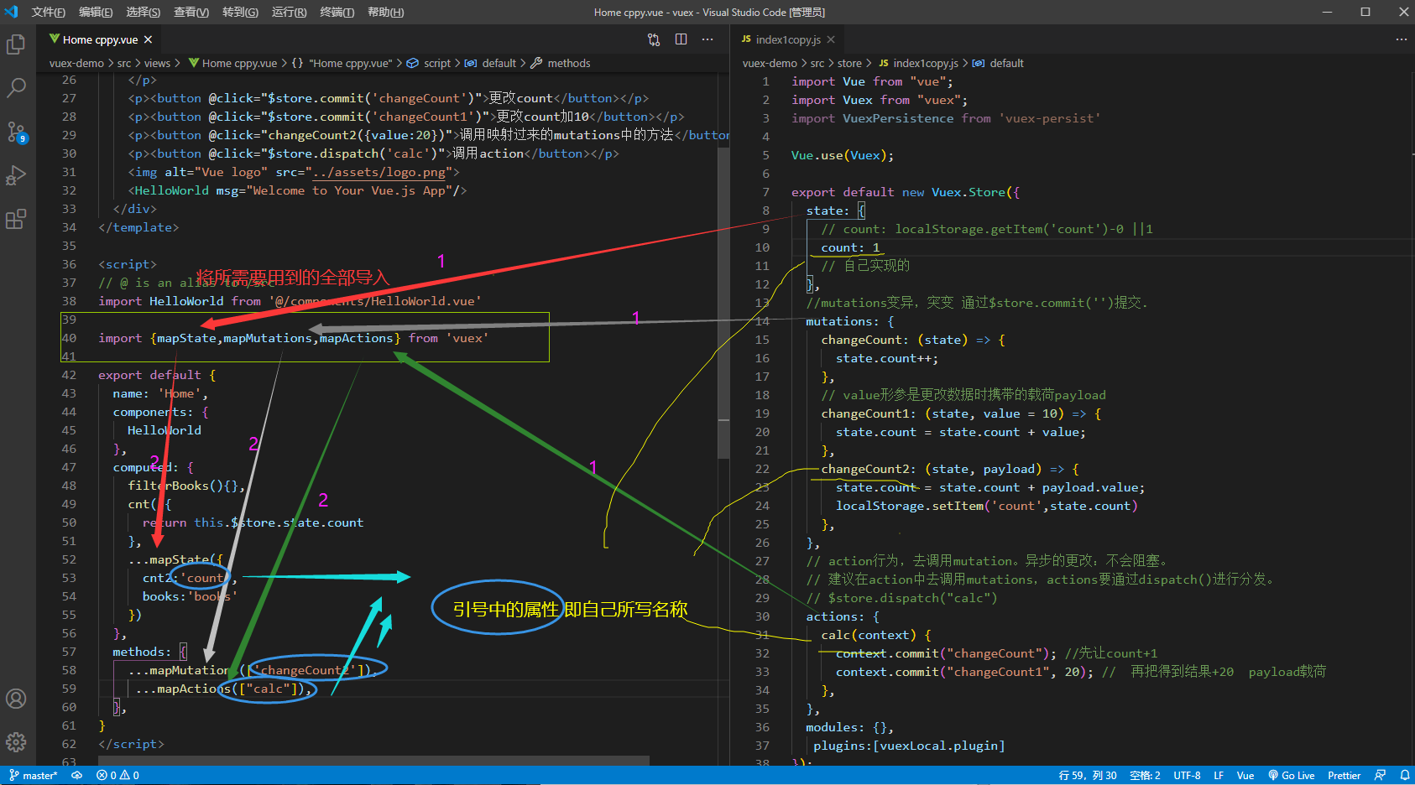The height and width of the screenshot is (785, 1415).
Task: Click the "name: 'Home'," line
Action: tap(160, 393)
